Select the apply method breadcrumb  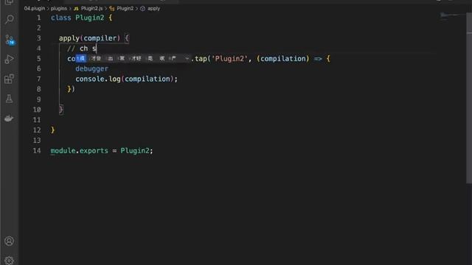[150, 8]
